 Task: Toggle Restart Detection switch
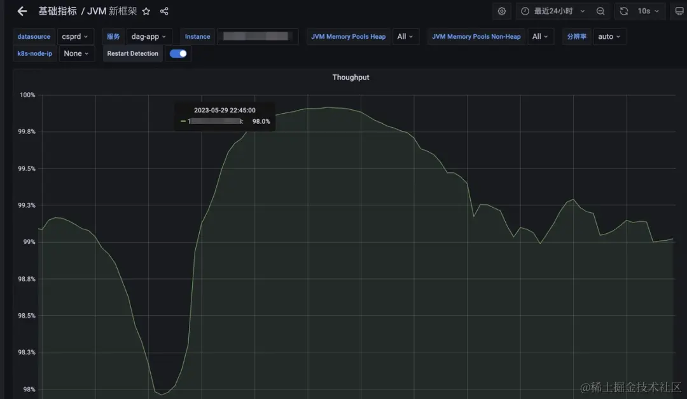click(x=178, y=53)
